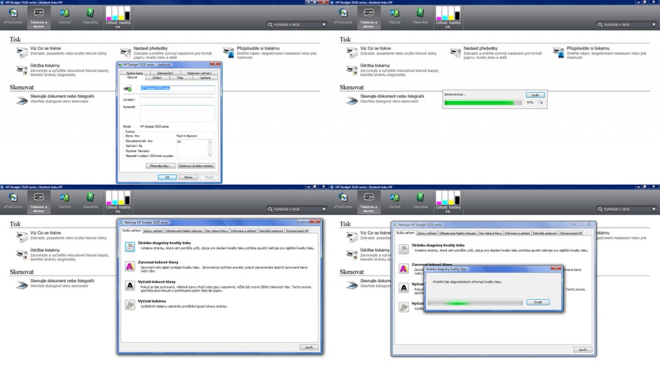The height and width of the screenshot is (365, 660).
Task: Open Obchod icon in window with vlastnosti dialog
Action: [x=64, y=16]
